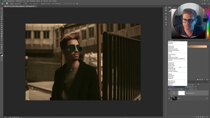The height and width of the screenshot is (118, 210).
Task: Hide the Фон layer
Action: point(169,98)
